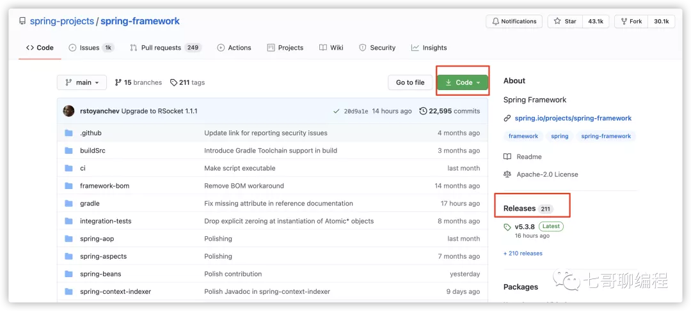Image resolution: width=691 pixels, height=311 pixels.
Task: Click the link chain icon in About
Action: (507, 118)
